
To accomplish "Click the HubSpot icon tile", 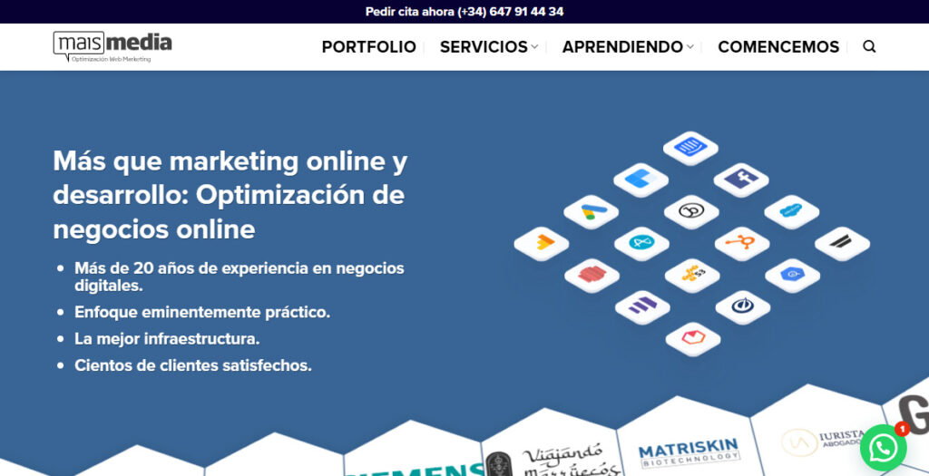I will tap(742, 243).
